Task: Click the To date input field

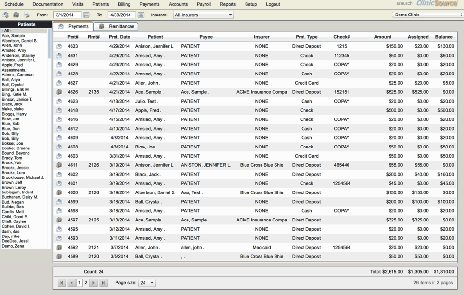Action: [122, 15]
